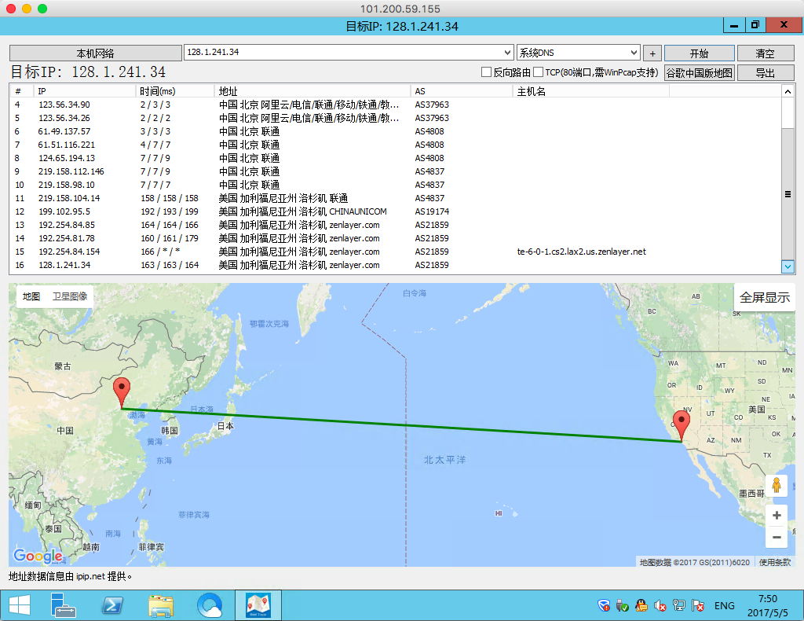Enable the 反向路由 checkbox
This screenshot has height=621, width=804.
(x=487, y=72)
